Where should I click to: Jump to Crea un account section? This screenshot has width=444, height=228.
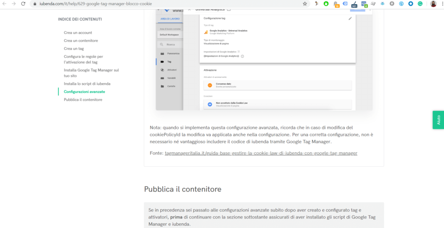[x=78, y=32]
